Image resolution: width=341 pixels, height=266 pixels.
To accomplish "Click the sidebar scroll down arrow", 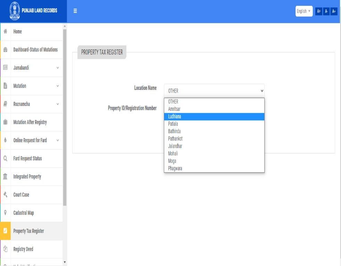I will (65, 262).
